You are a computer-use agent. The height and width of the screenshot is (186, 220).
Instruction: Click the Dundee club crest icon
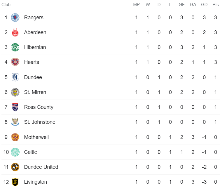point(15,77)
